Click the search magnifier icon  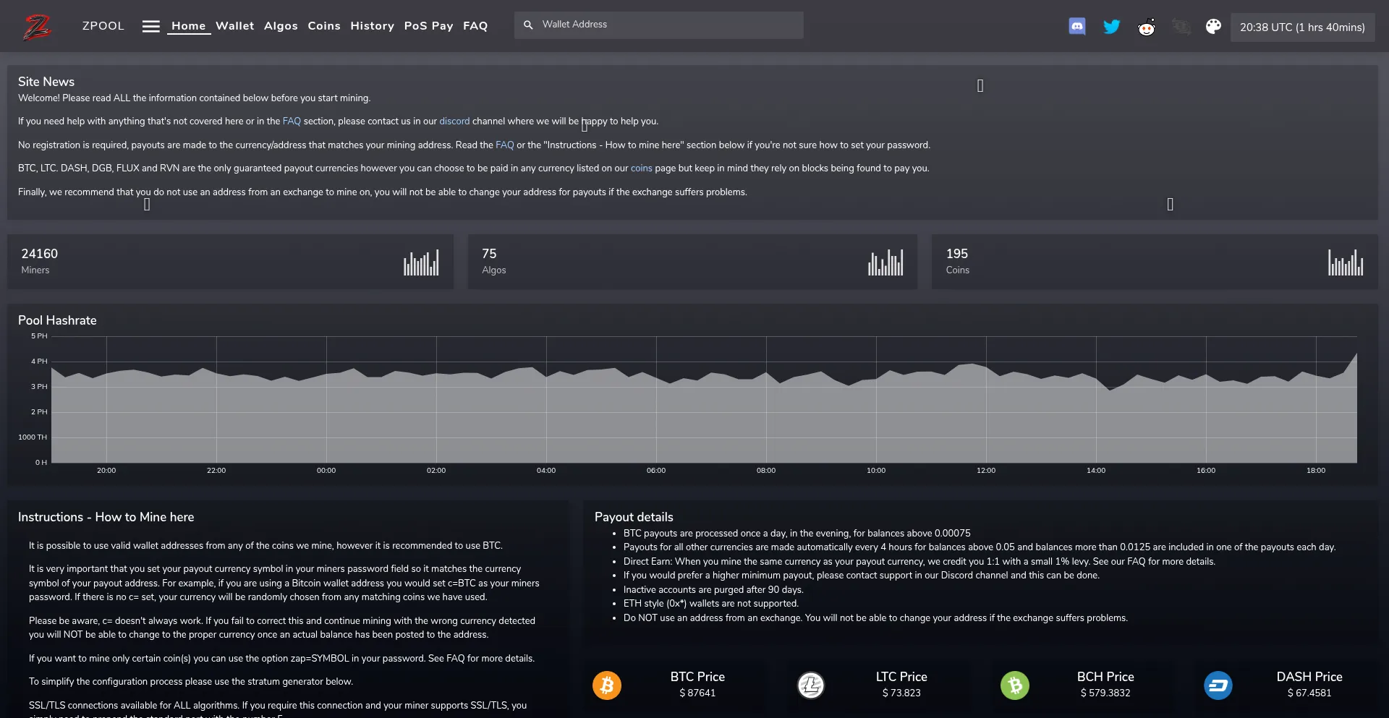pos(528,25)
